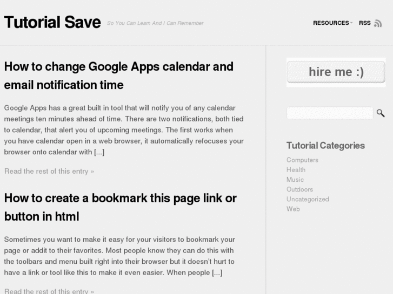Open the RESOURCES menu

pos(331,23)
